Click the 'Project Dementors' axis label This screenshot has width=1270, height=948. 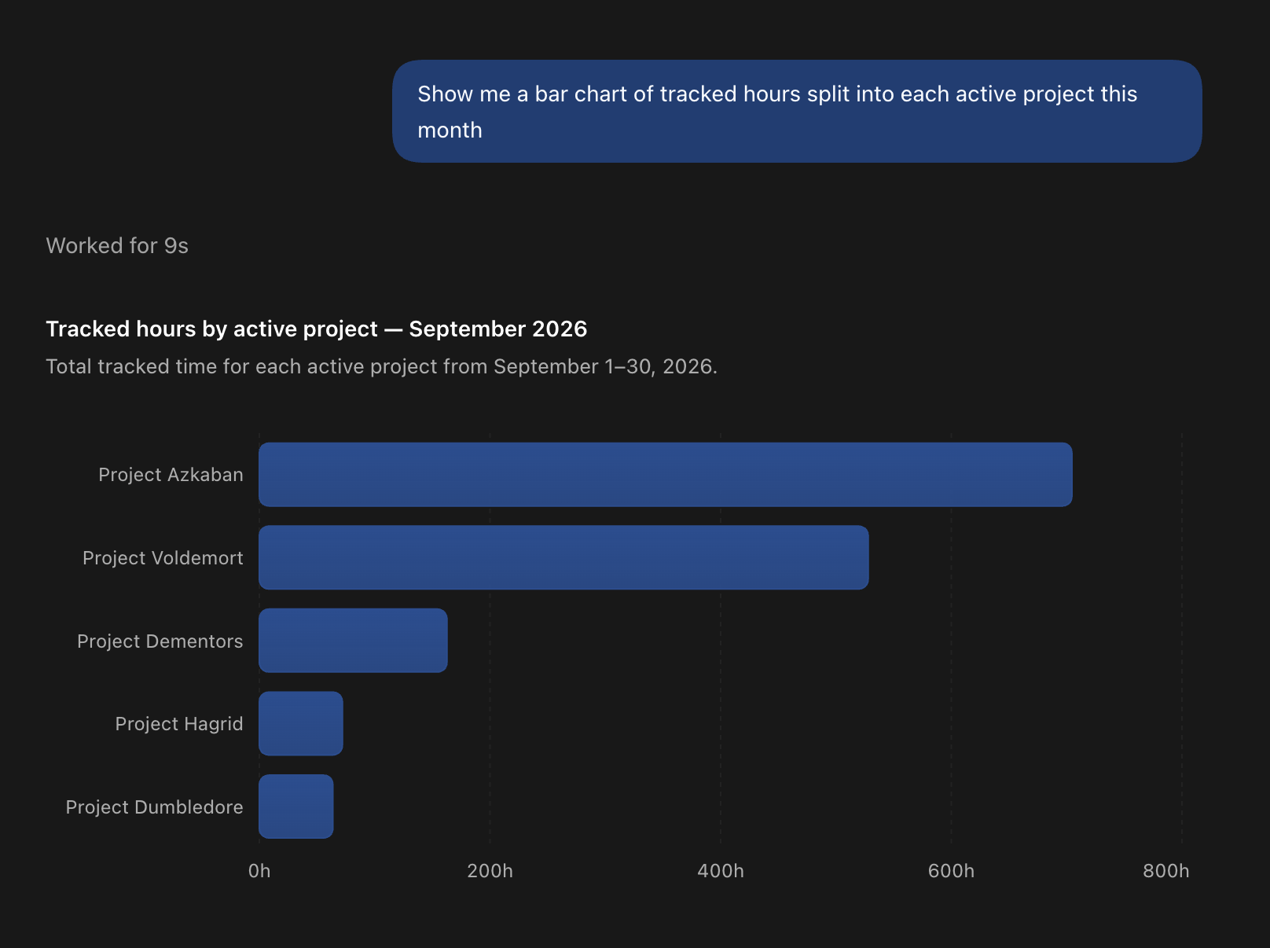(x=160, y=641)
